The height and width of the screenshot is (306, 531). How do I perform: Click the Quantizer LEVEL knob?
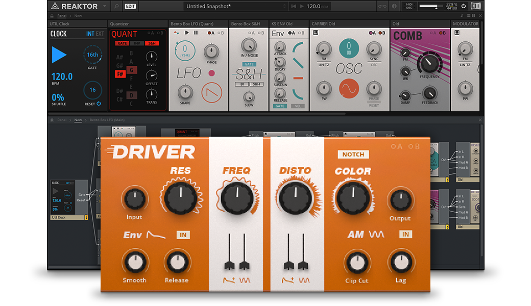coord(151,56)
